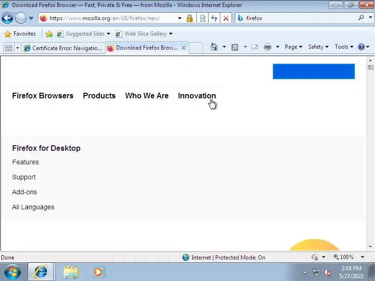Open the All Languages link
375x281 pixels.
click(33, 207)
